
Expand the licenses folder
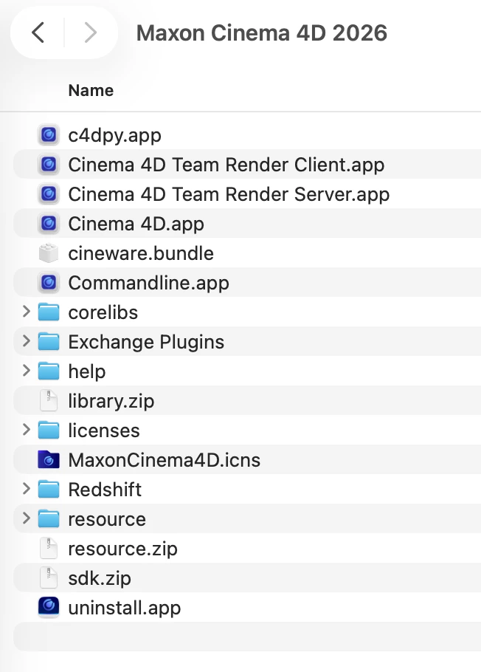coord(26,430)
